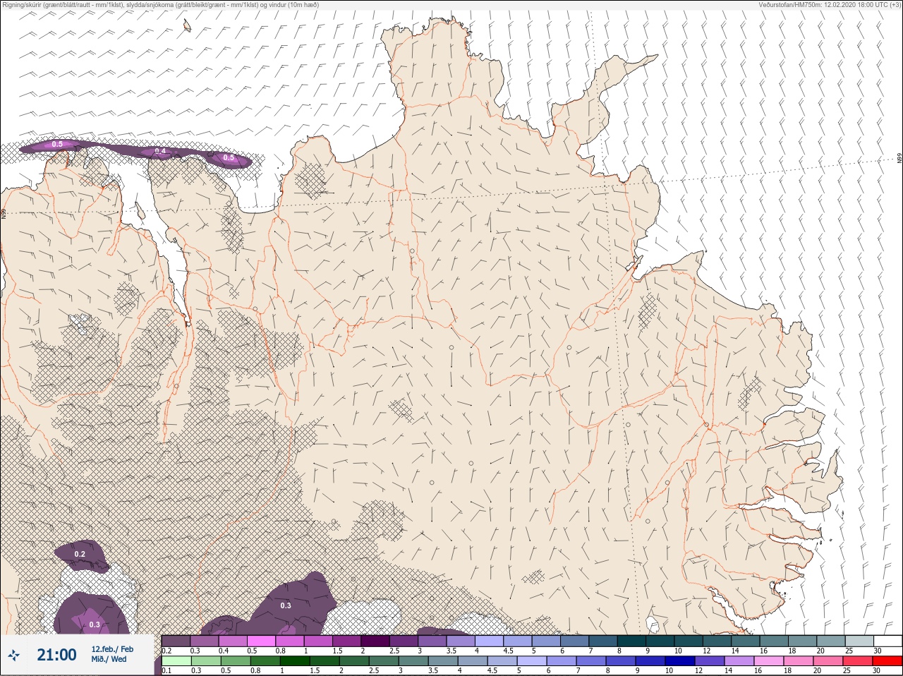
Task: Select the '12.feb./ Feb' date text
Action: (112, 649)
